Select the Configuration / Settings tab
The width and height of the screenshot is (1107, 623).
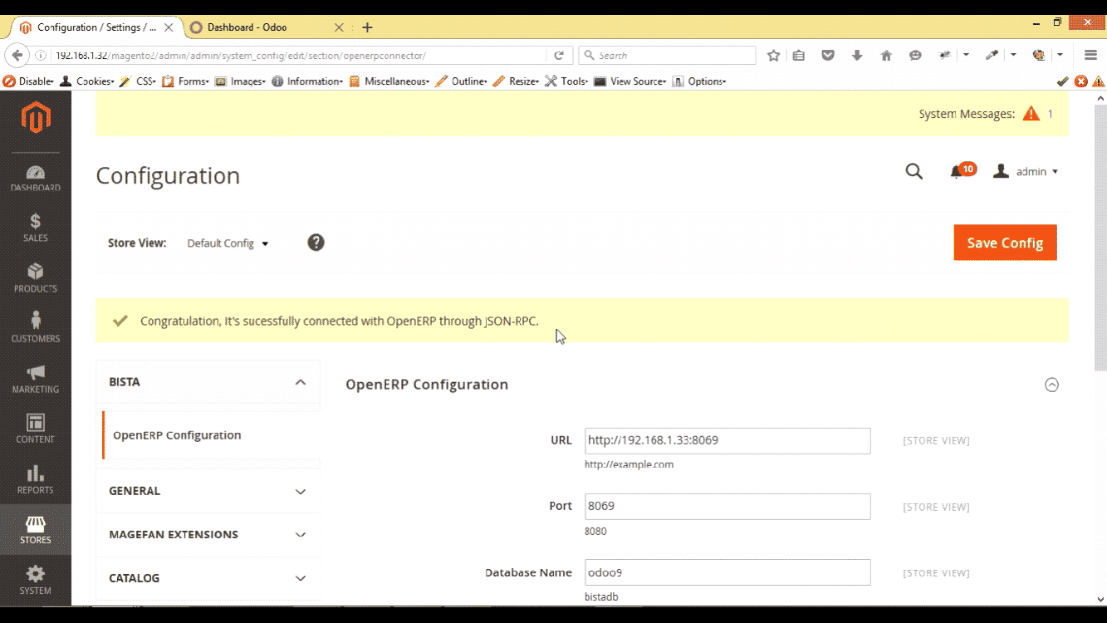click(98, 27)
